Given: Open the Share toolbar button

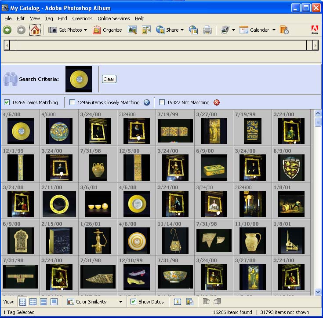Looking at the screenshot, I should pos(170,30).
